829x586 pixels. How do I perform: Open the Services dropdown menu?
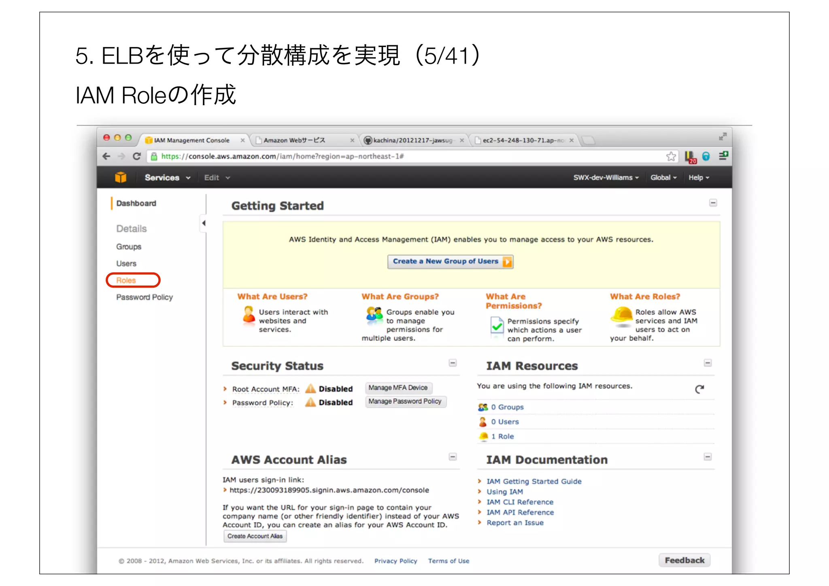pyautogui.click(x=167, y=178)
